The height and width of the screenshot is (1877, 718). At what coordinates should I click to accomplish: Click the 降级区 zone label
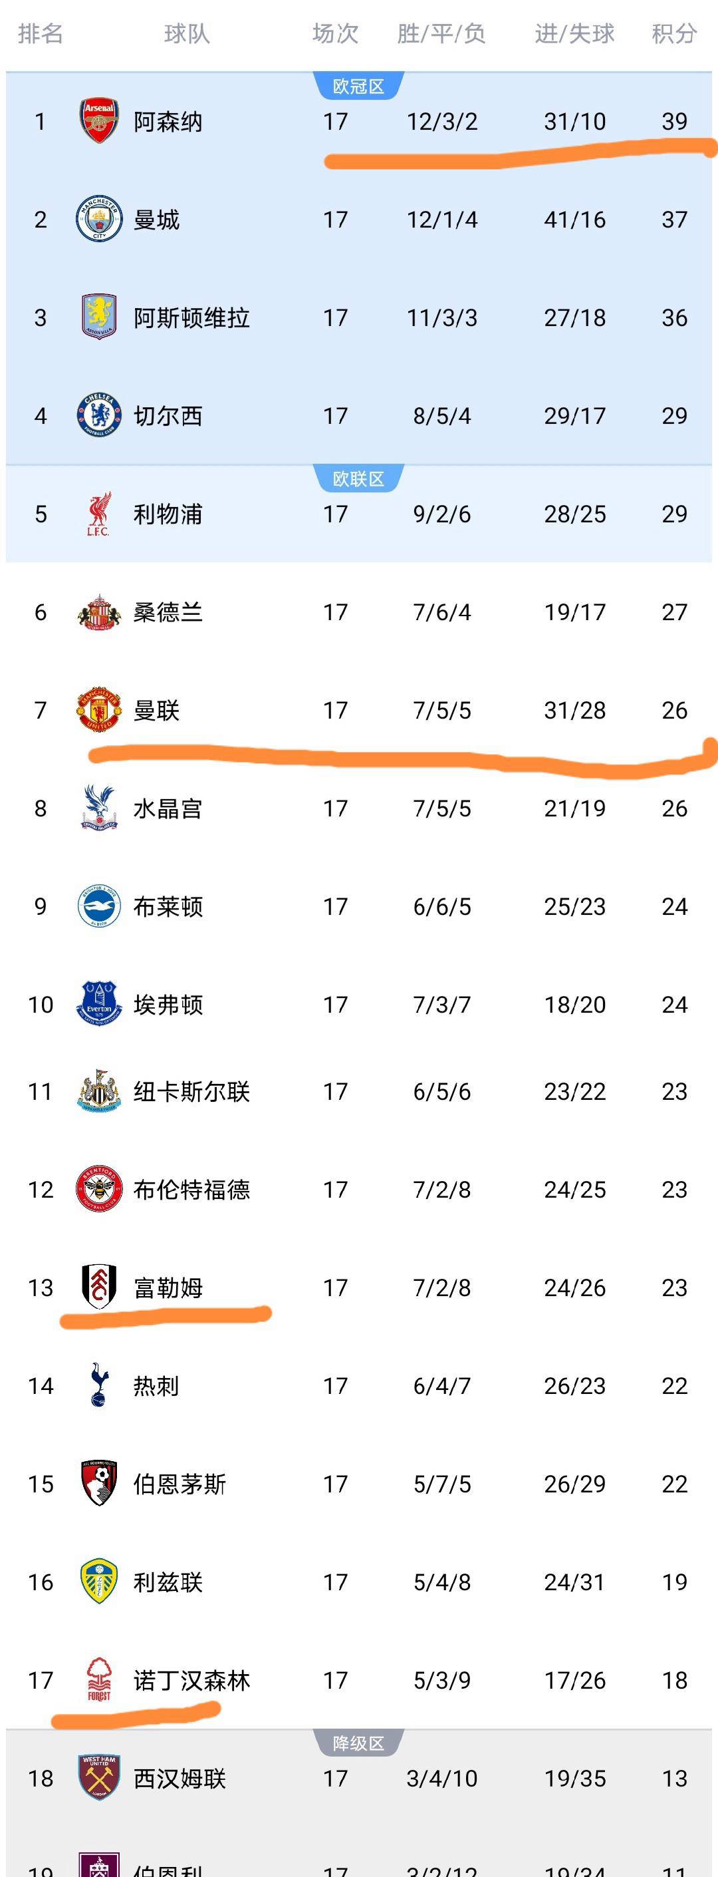pos(358,1743)
